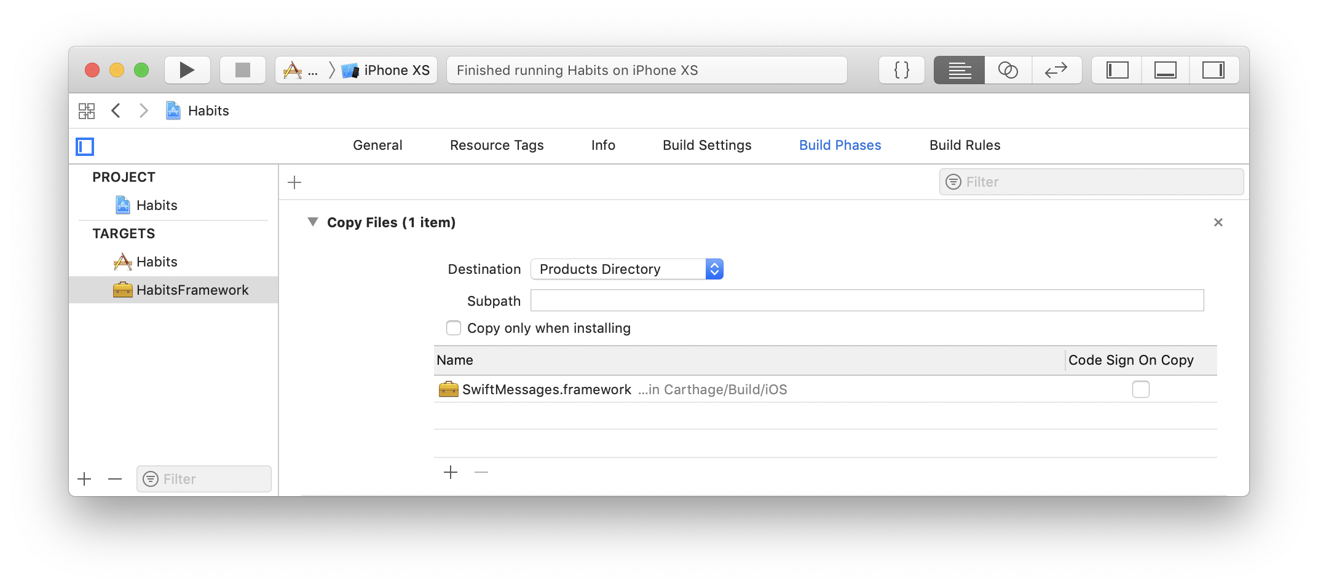
Task: Open the Info tab
Action: (603, 146)
